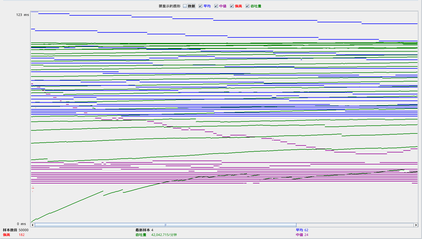The height and width of the screenshot is (239, 422).
Task: Click the right arrow of horizontal scrollbar
Action: tap(416, 225)
